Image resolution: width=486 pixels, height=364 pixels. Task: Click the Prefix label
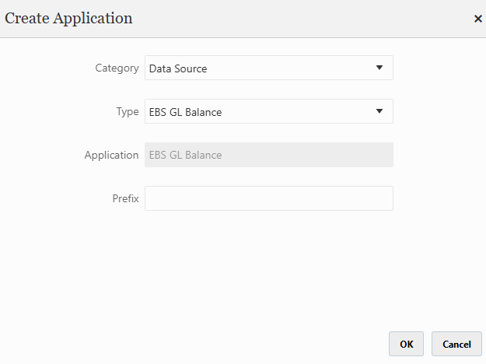[x=125, y=198]
